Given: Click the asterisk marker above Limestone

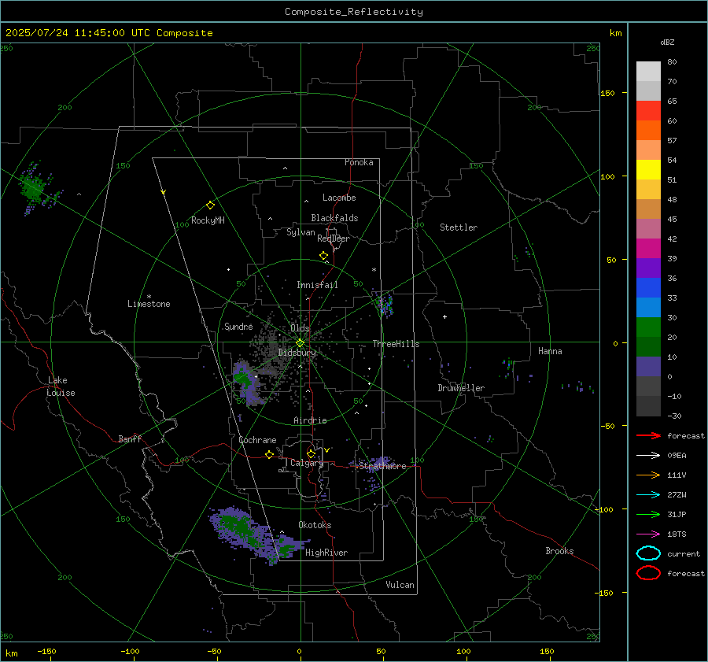Looking at the screenshot, I should [x=149, y=297].
